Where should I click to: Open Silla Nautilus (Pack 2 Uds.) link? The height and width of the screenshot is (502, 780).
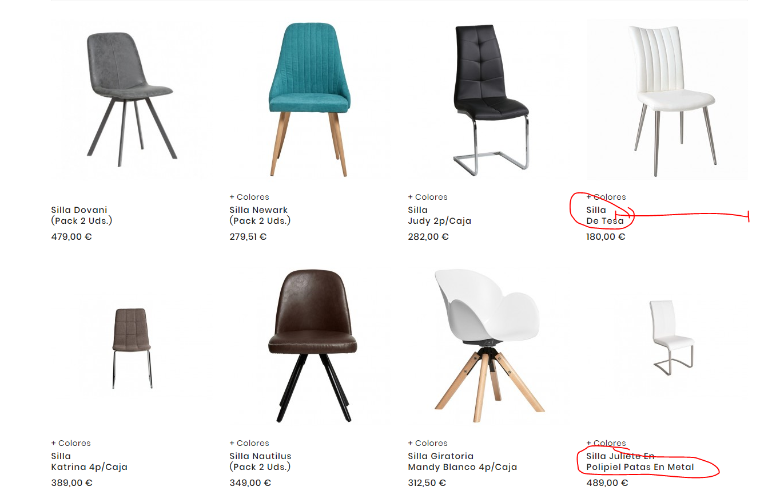[x=261, y=461]
